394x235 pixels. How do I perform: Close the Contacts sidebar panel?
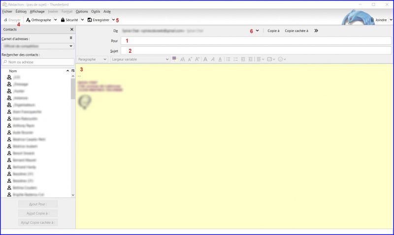click(x=71, y=30)
